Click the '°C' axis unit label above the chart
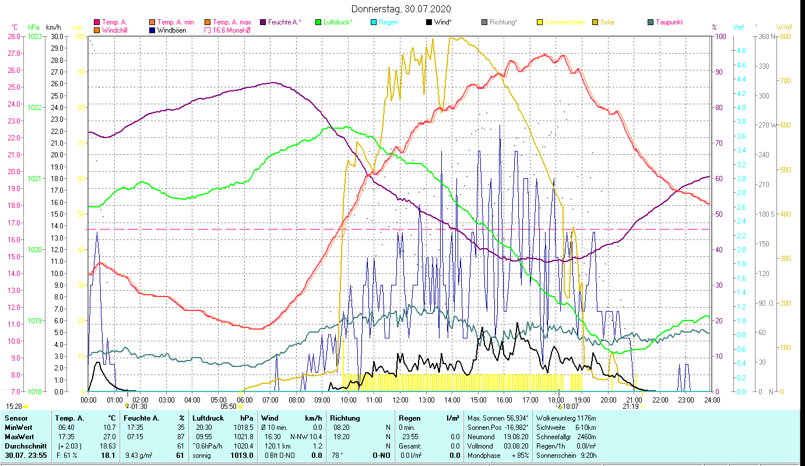Image resolution: width=805 pixels, height=466 pixels. point(15,27)
